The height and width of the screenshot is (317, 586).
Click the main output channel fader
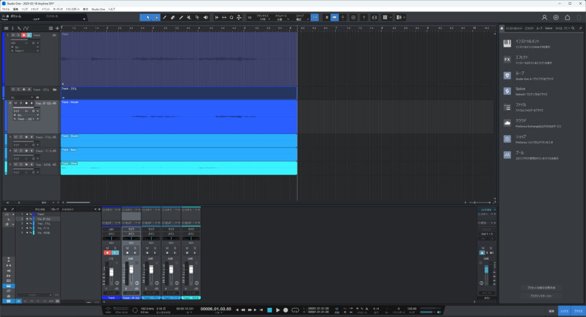coord(486,270)
